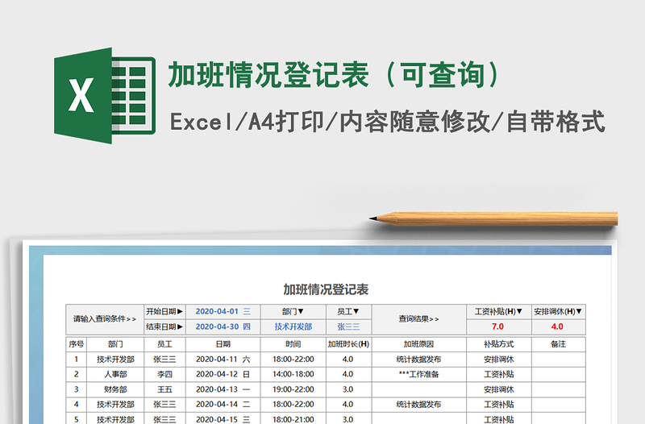
Task: Select the date cell 2020-04-15 三
Action: (223, 418)
